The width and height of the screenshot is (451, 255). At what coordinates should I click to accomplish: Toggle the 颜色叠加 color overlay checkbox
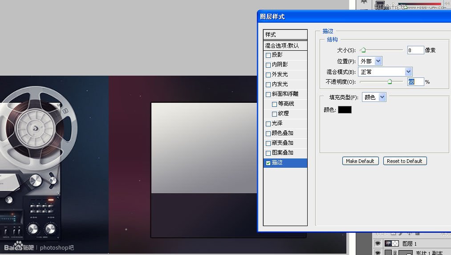[x=268, y=134]
